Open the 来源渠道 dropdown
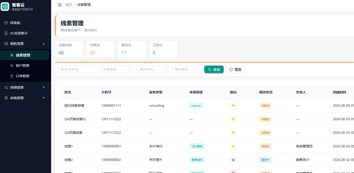This screenshot has height=173, width=354. point(116,69)
